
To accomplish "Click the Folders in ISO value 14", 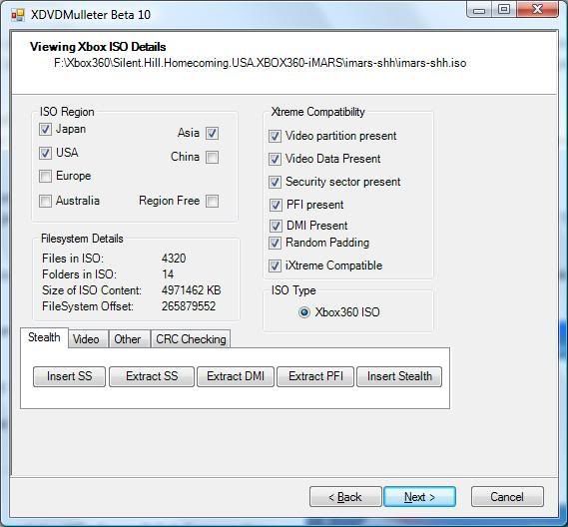I will 168,274.
